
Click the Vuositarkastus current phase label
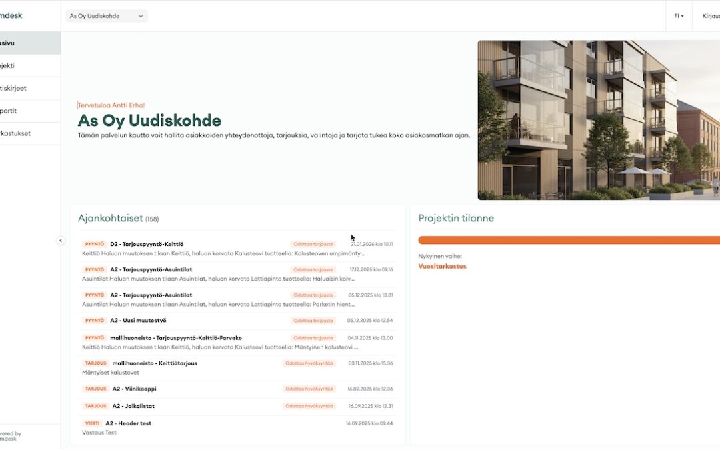coord(442,267)
